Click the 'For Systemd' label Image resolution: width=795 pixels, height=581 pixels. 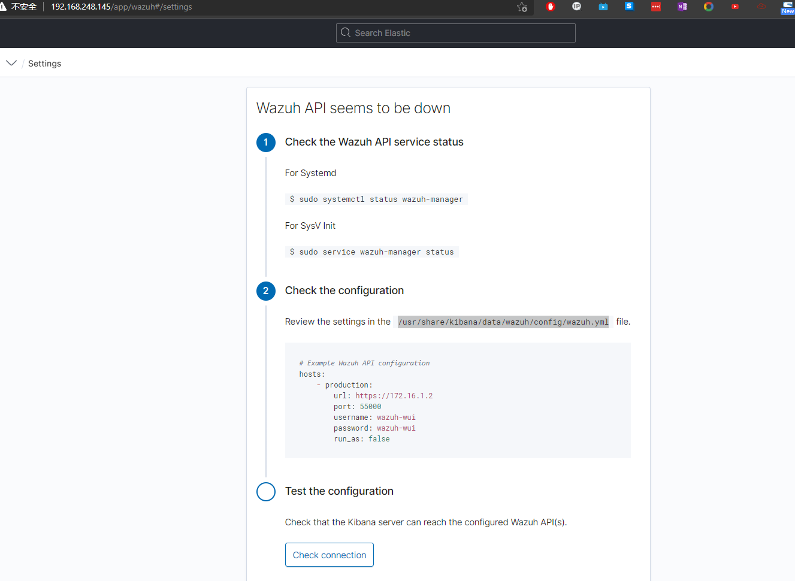coord(310,173)
